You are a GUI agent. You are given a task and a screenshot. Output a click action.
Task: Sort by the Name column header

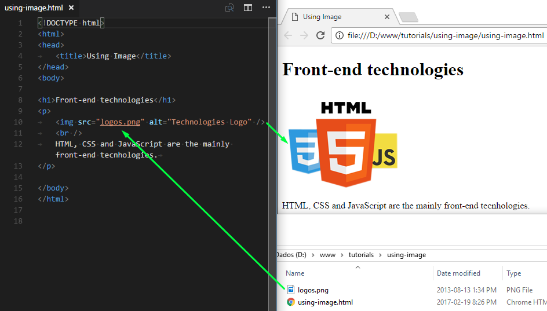(x=295, y=273)
